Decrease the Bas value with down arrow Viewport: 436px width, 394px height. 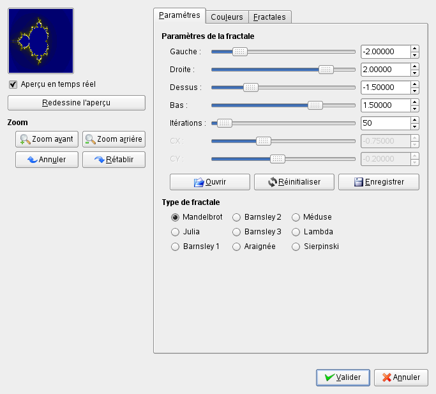point(414,109)
